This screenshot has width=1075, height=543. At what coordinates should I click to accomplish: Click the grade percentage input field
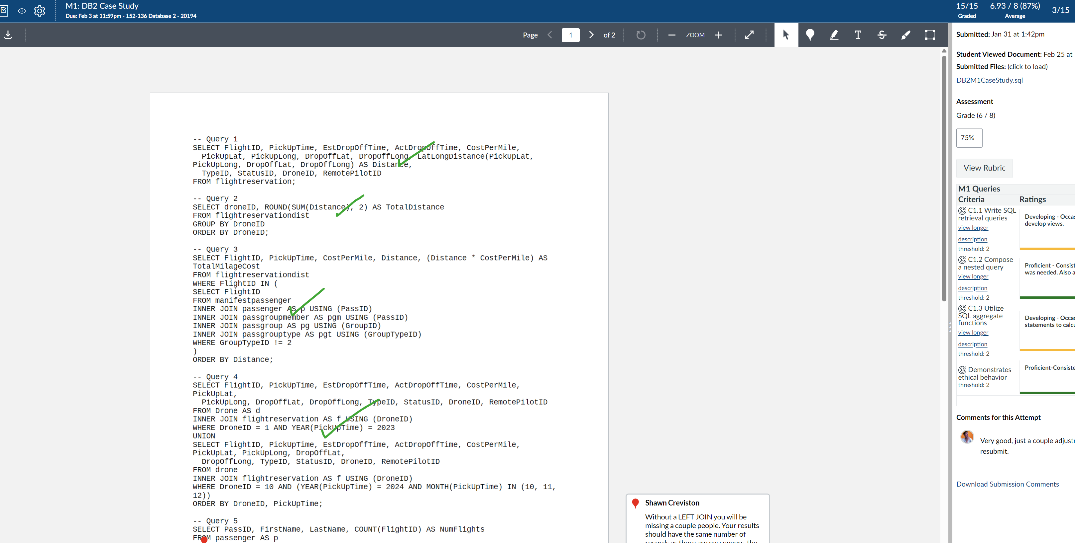pyautogui.click(x=969, y=138)
